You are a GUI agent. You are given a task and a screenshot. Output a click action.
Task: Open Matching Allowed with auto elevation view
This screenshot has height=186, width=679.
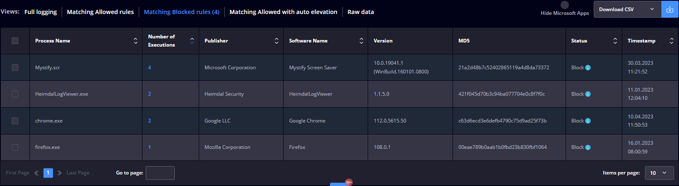tap(283, 12)
